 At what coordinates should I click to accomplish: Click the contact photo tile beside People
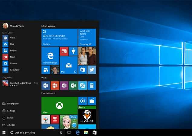click(x=55, y=70)
